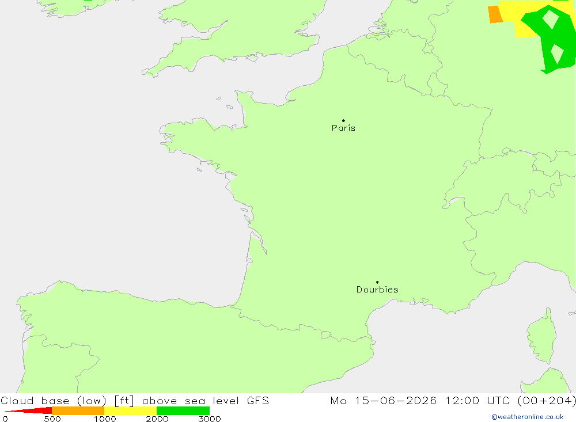Click the Dourbies location dot marker

(377, 282)
